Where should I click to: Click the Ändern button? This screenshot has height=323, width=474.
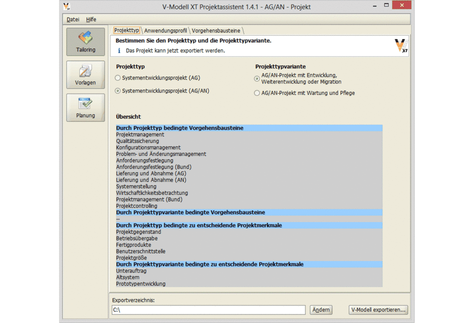(321, 310)
